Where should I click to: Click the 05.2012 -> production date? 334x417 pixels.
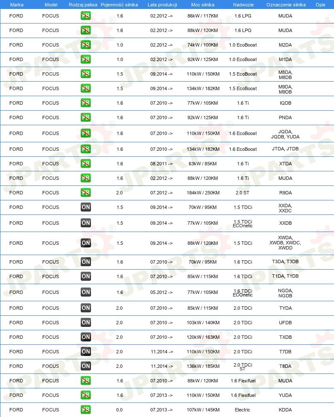[x=161, y=292]
